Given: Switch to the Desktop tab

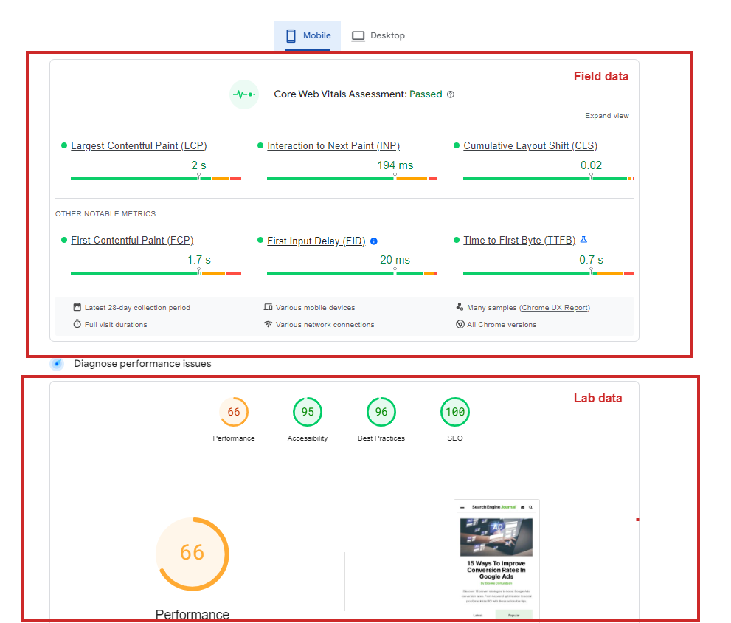Looking at the screenshot, I should 378,35.
